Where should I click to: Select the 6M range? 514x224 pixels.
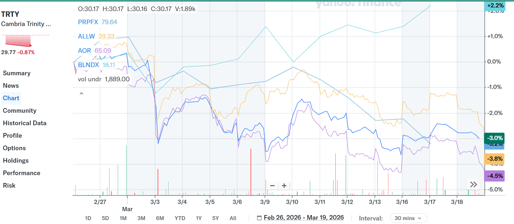(160, 218)
